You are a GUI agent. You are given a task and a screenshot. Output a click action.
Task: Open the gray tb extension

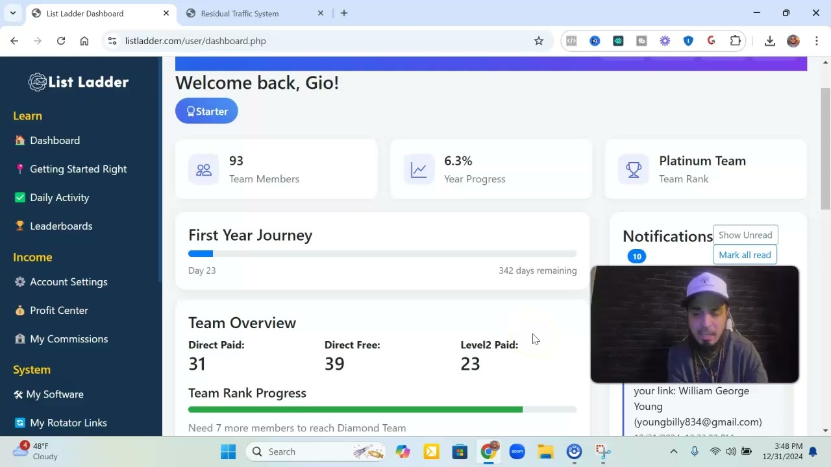[x=641, y=41]
